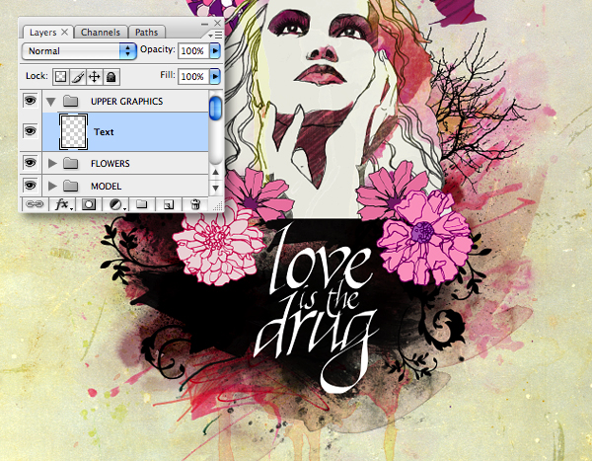Switch to the Channels tab

tap(101, 33)
